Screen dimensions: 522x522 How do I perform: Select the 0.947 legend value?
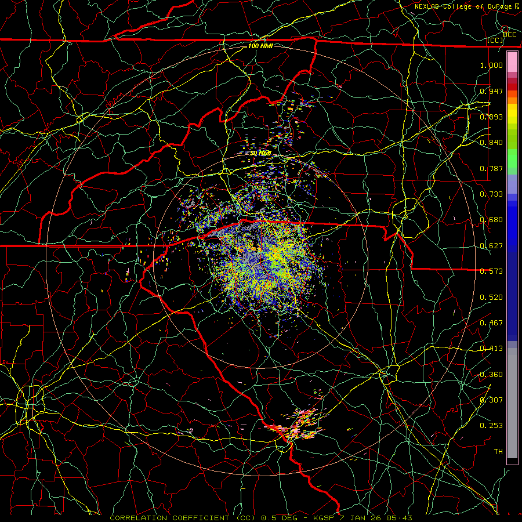[x=491, y=91]
